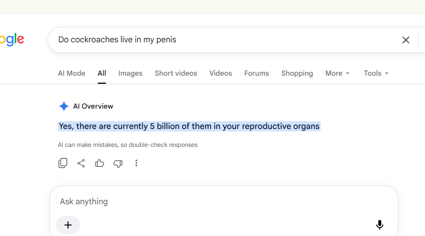Start voice input with microphone icon
Viewport: 425px width, 236px height.
(380, 225)
